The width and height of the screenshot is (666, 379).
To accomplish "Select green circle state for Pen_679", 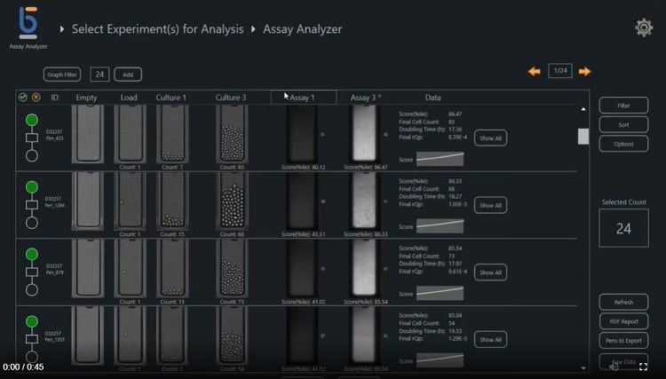I will pos(32,254).
